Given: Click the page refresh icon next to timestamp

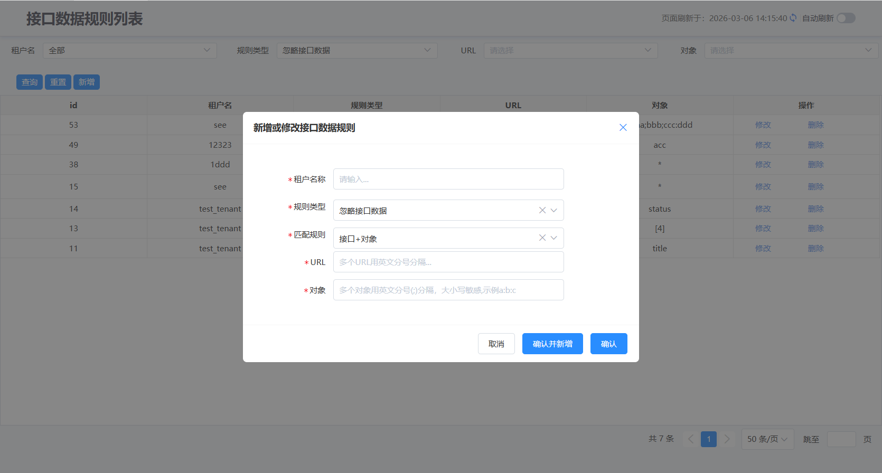Looking at the screenshot, I should (x=793, y=18).
